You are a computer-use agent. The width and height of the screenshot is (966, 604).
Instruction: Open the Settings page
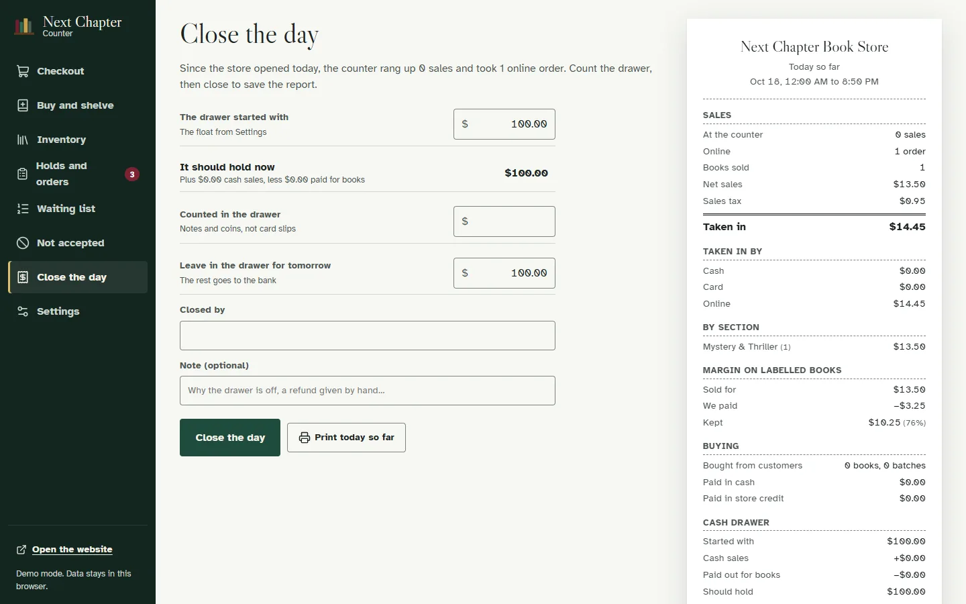pos(78,311)
